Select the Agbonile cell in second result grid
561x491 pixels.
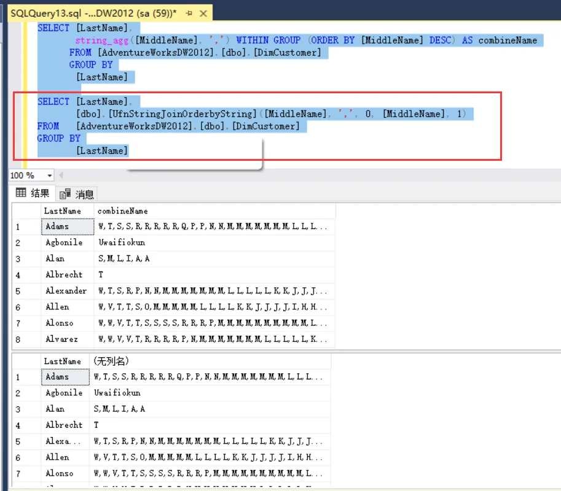(x=65, y=393)
